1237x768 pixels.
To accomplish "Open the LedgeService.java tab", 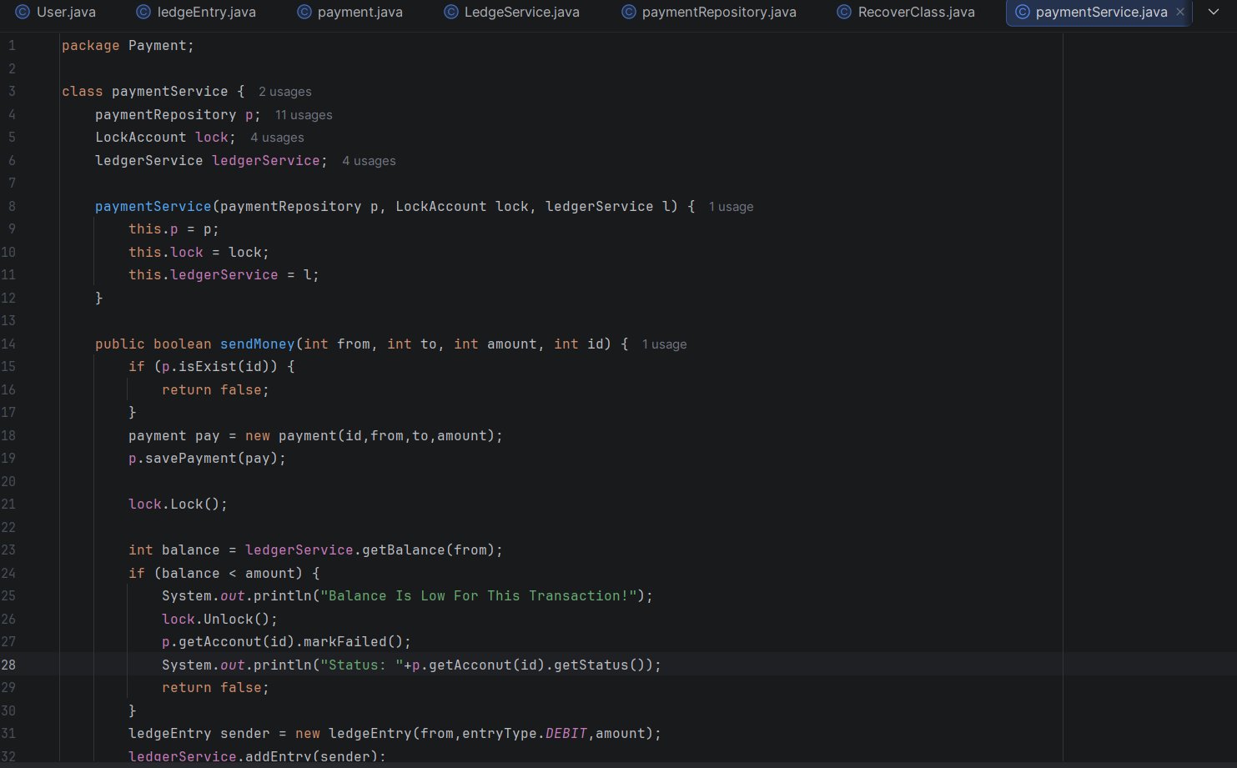I will click(521, 13).
